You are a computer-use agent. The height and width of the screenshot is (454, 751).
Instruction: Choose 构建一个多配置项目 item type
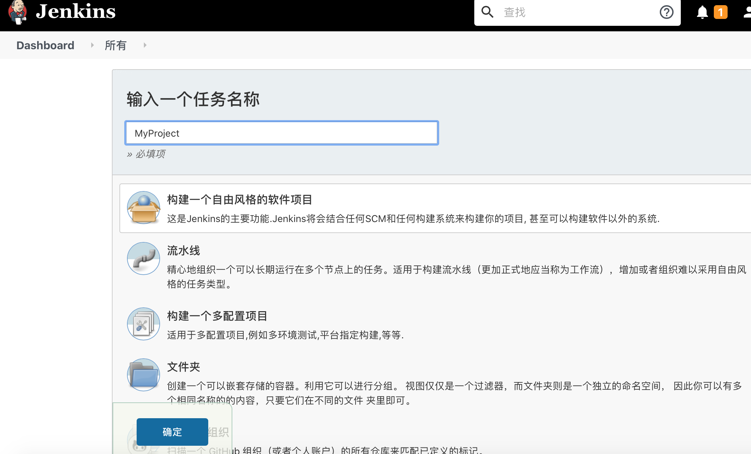point(217,316)
